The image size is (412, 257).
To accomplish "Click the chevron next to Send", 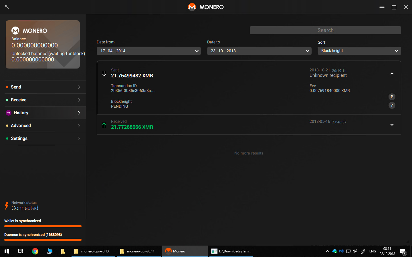I will [79, 87].
